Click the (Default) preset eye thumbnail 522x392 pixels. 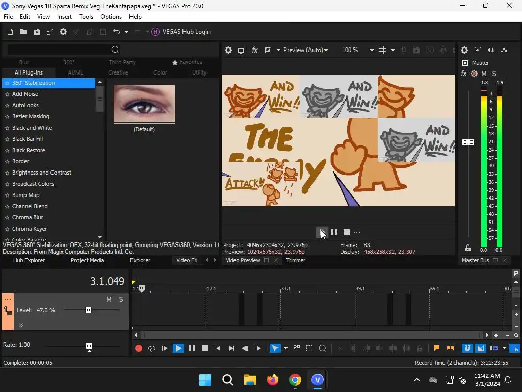click(144, 104)
